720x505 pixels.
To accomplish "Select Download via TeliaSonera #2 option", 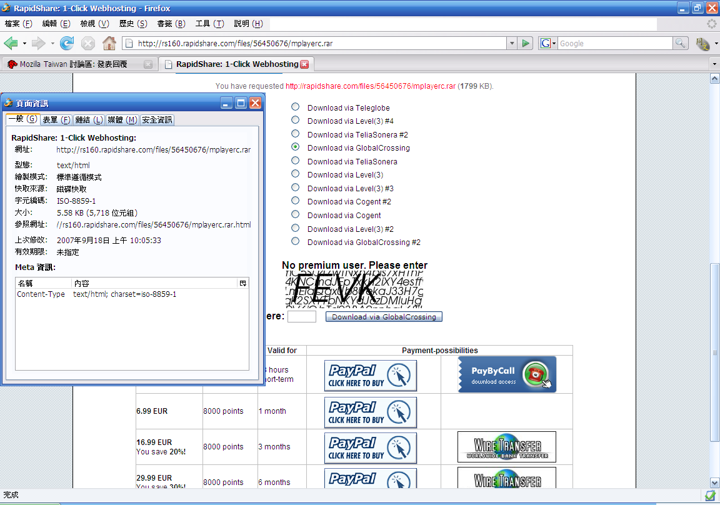I will pos(295,134).
